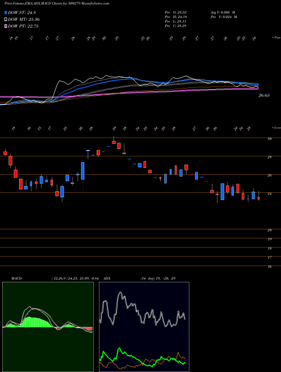Click the blue DOW ST legend swatch
This screenshot has width=281, height=372.
pyautogui.click(x=6, y=13)
